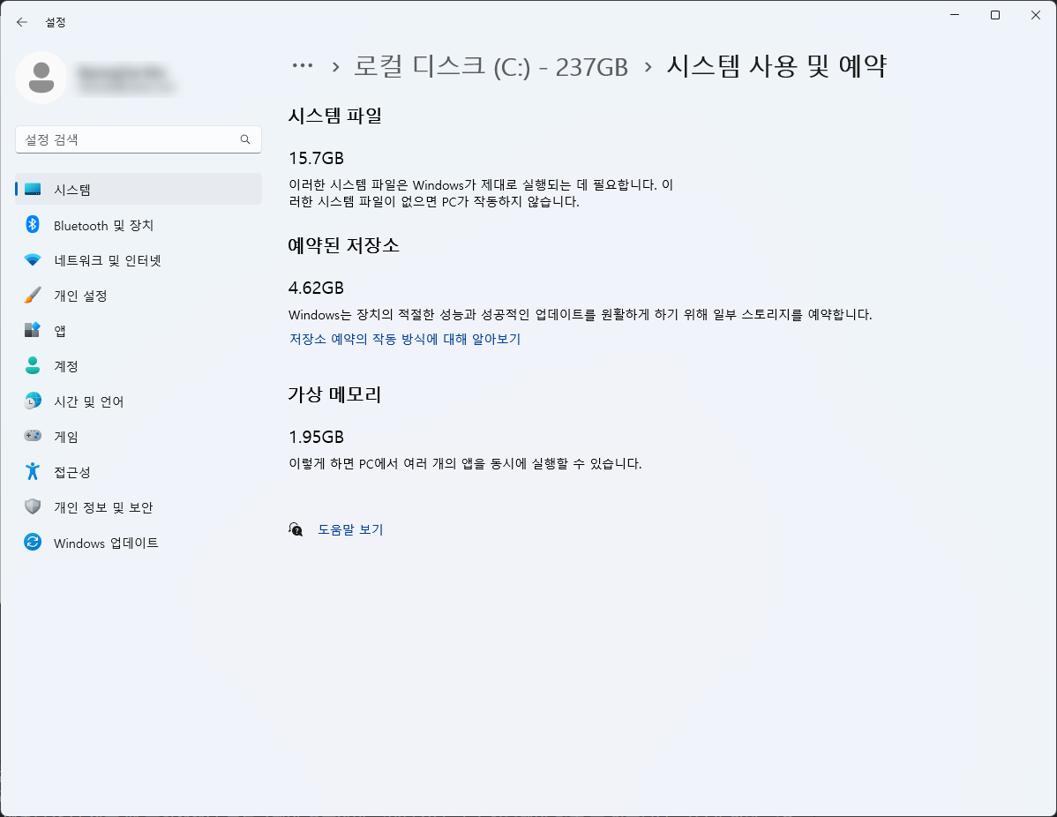The image size is (1057, 817).
Task: Expand the breadcrumb ellipsis menu
Action: point(303,65)
